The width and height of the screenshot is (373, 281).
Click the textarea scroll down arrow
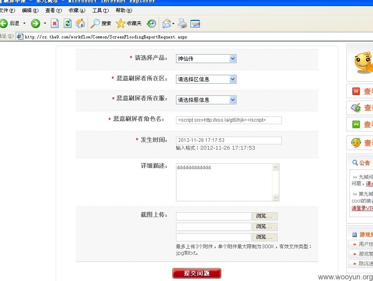point(275,197)
